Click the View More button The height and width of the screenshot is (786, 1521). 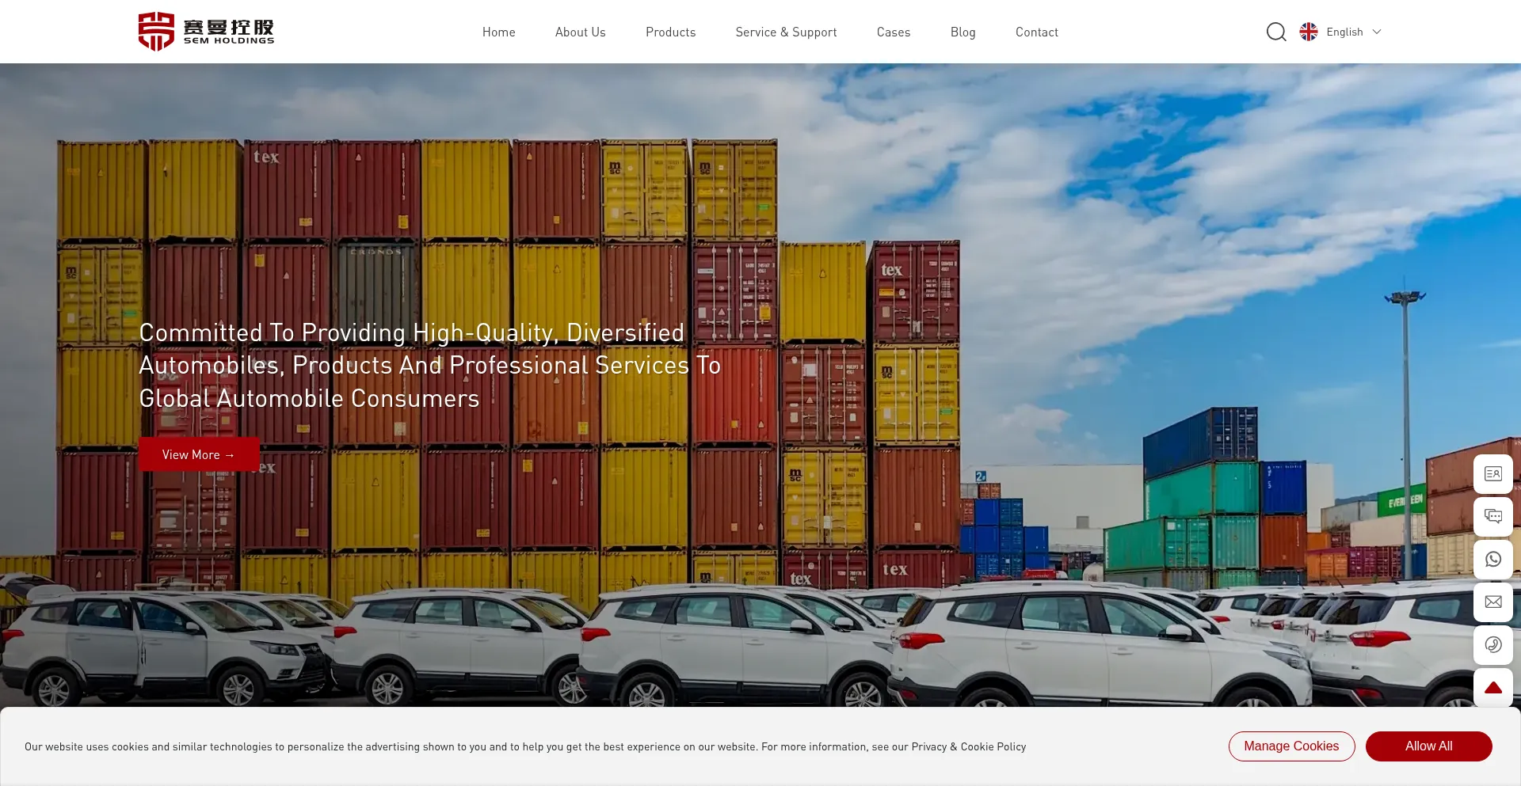[x=199, y=454]
